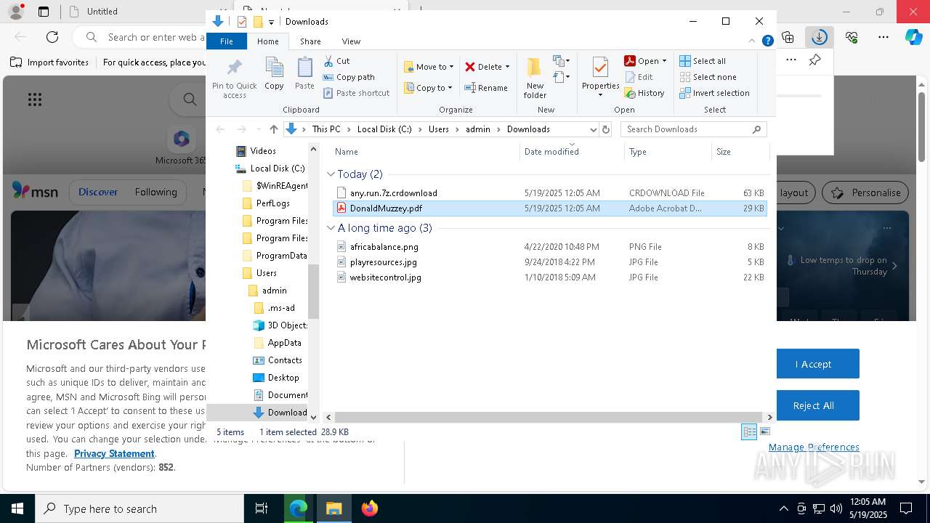930x523 pixels.
Task: Open Properties of selected file
Action: [x=600, y=77]
